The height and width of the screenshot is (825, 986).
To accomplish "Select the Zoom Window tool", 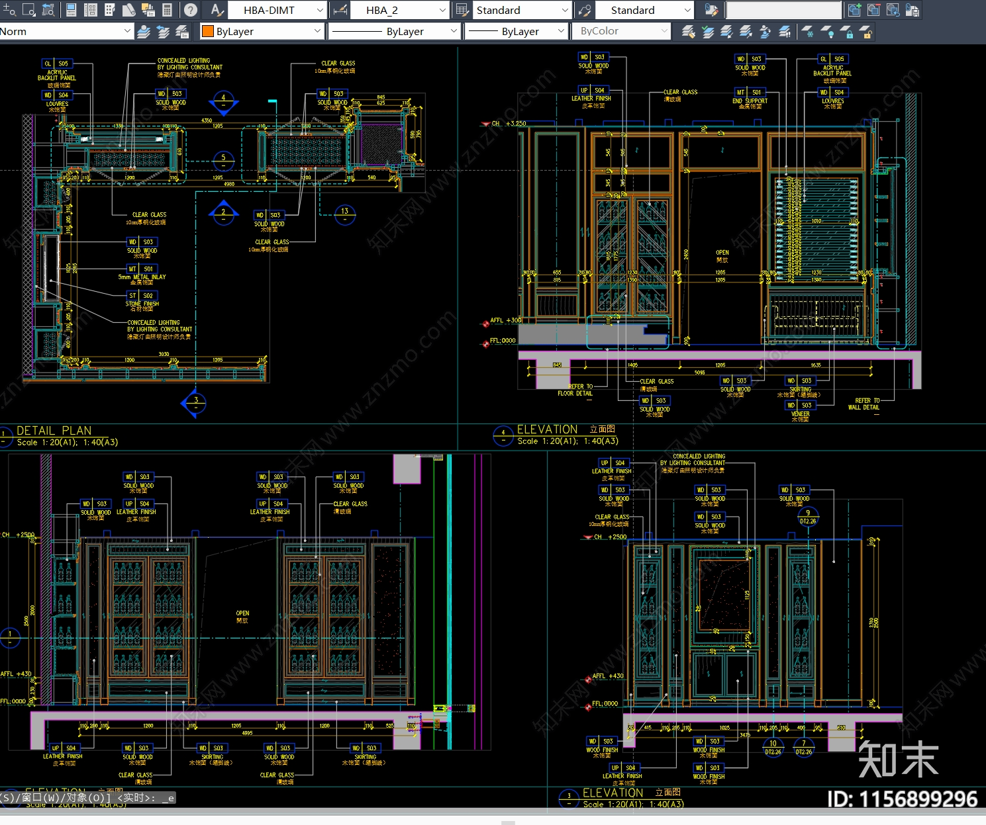I will click(28, 10).
